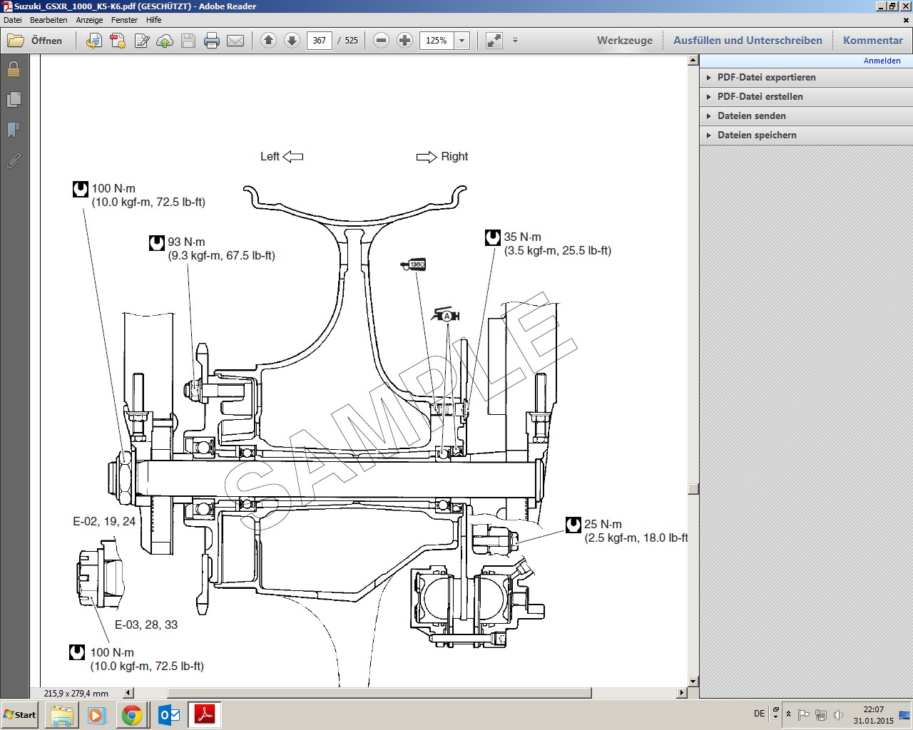
Task: Click the horizontal scrollbar at page bottom
Action: pyautogui.click(x=378, y=693)
